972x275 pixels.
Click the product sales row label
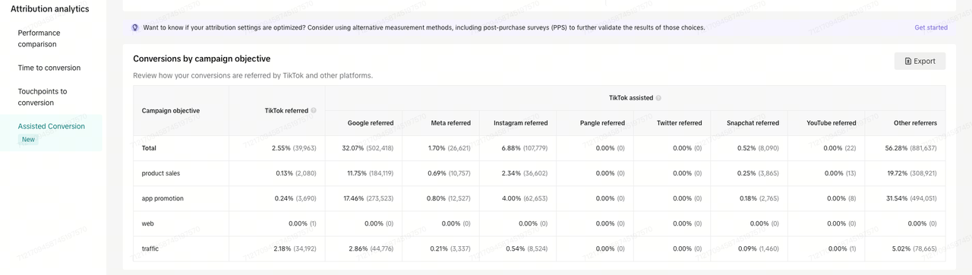161,173
